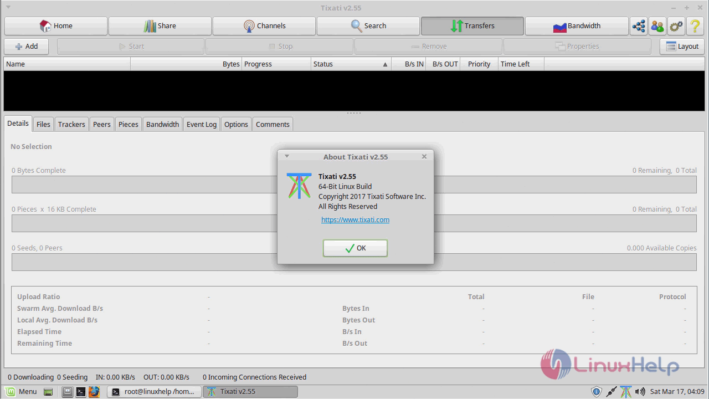
Task: Click the bytes complete progress bar
Action: click(x=354, y=185)
